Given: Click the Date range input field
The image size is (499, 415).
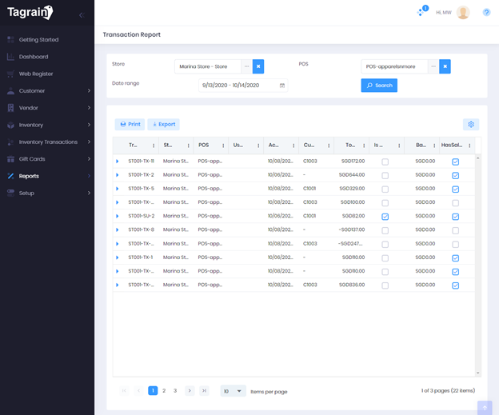Looking at the screenshot, I should [243, 86].
